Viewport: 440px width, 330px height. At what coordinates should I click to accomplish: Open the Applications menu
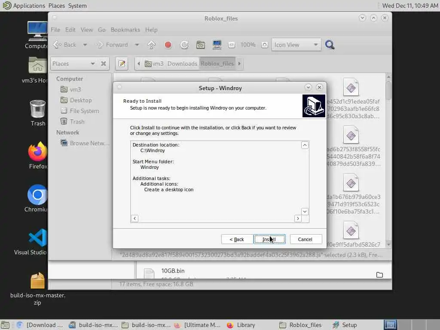coord(24,6)
